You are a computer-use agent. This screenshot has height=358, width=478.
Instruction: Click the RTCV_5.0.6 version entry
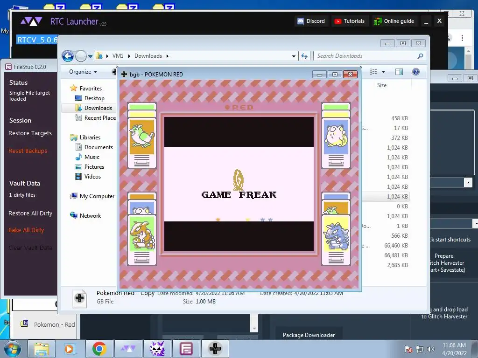click(x=37, y=40)
